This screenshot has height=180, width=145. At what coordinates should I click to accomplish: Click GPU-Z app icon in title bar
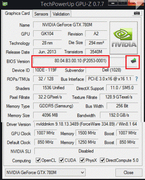5,4
